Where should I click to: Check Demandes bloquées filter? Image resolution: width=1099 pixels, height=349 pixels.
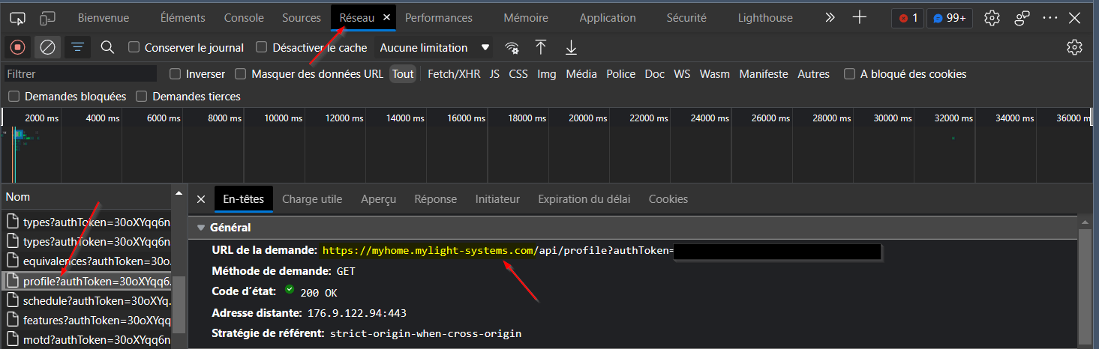(14, 96)
